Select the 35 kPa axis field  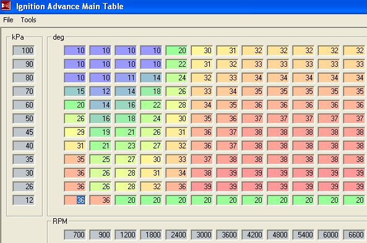click(24, 160)
